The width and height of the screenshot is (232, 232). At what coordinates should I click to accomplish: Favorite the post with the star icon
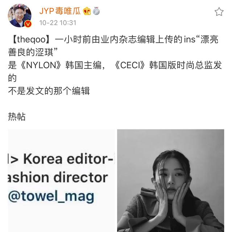(219, 12)
